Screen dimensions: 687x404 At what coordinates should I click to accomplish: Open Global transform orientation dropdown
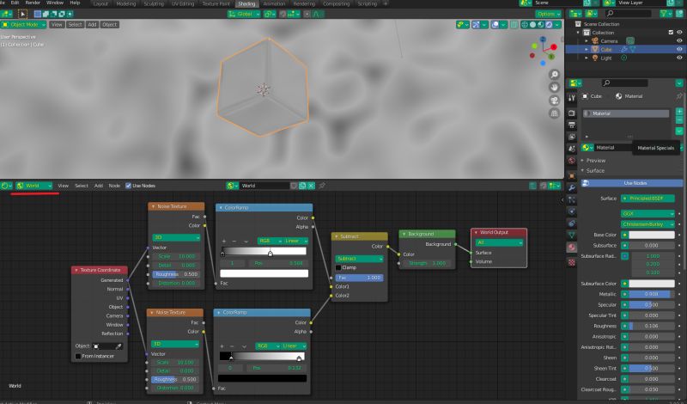point(244,14)
